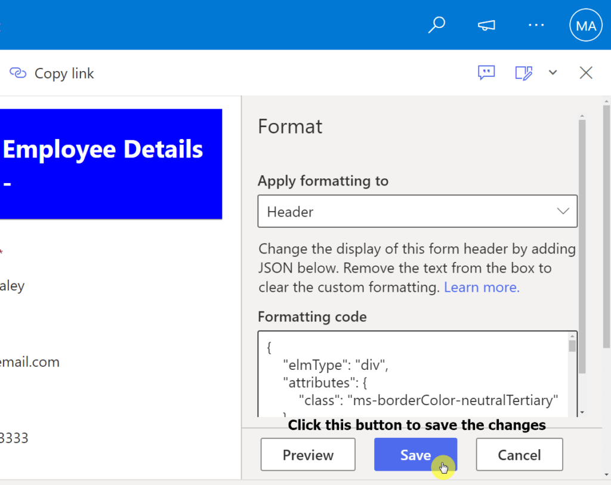611x485 pixels.
Task: Close the item panel with X
Action: [x=586, y=73]
